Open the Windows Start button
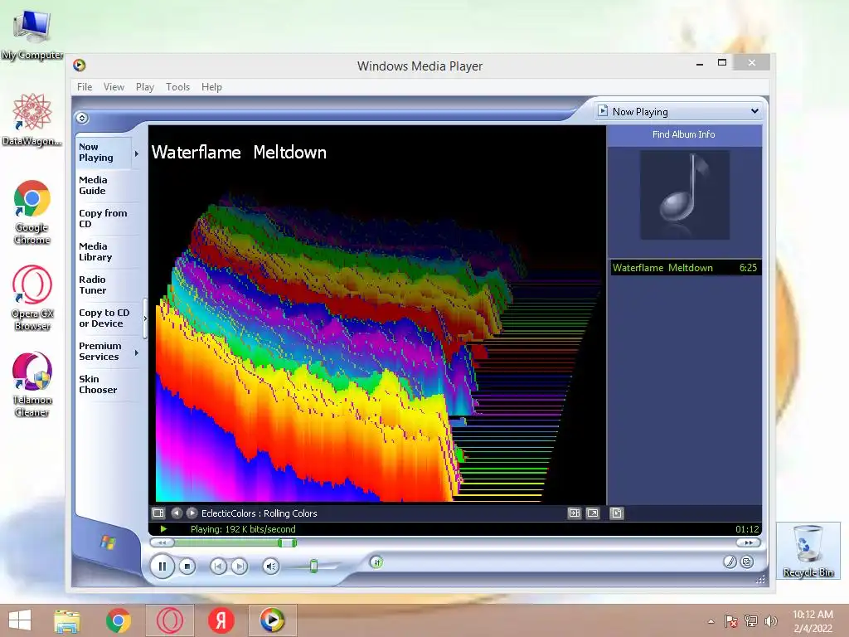This screenshot has width=849, height=637. click(x=20, y=620)
